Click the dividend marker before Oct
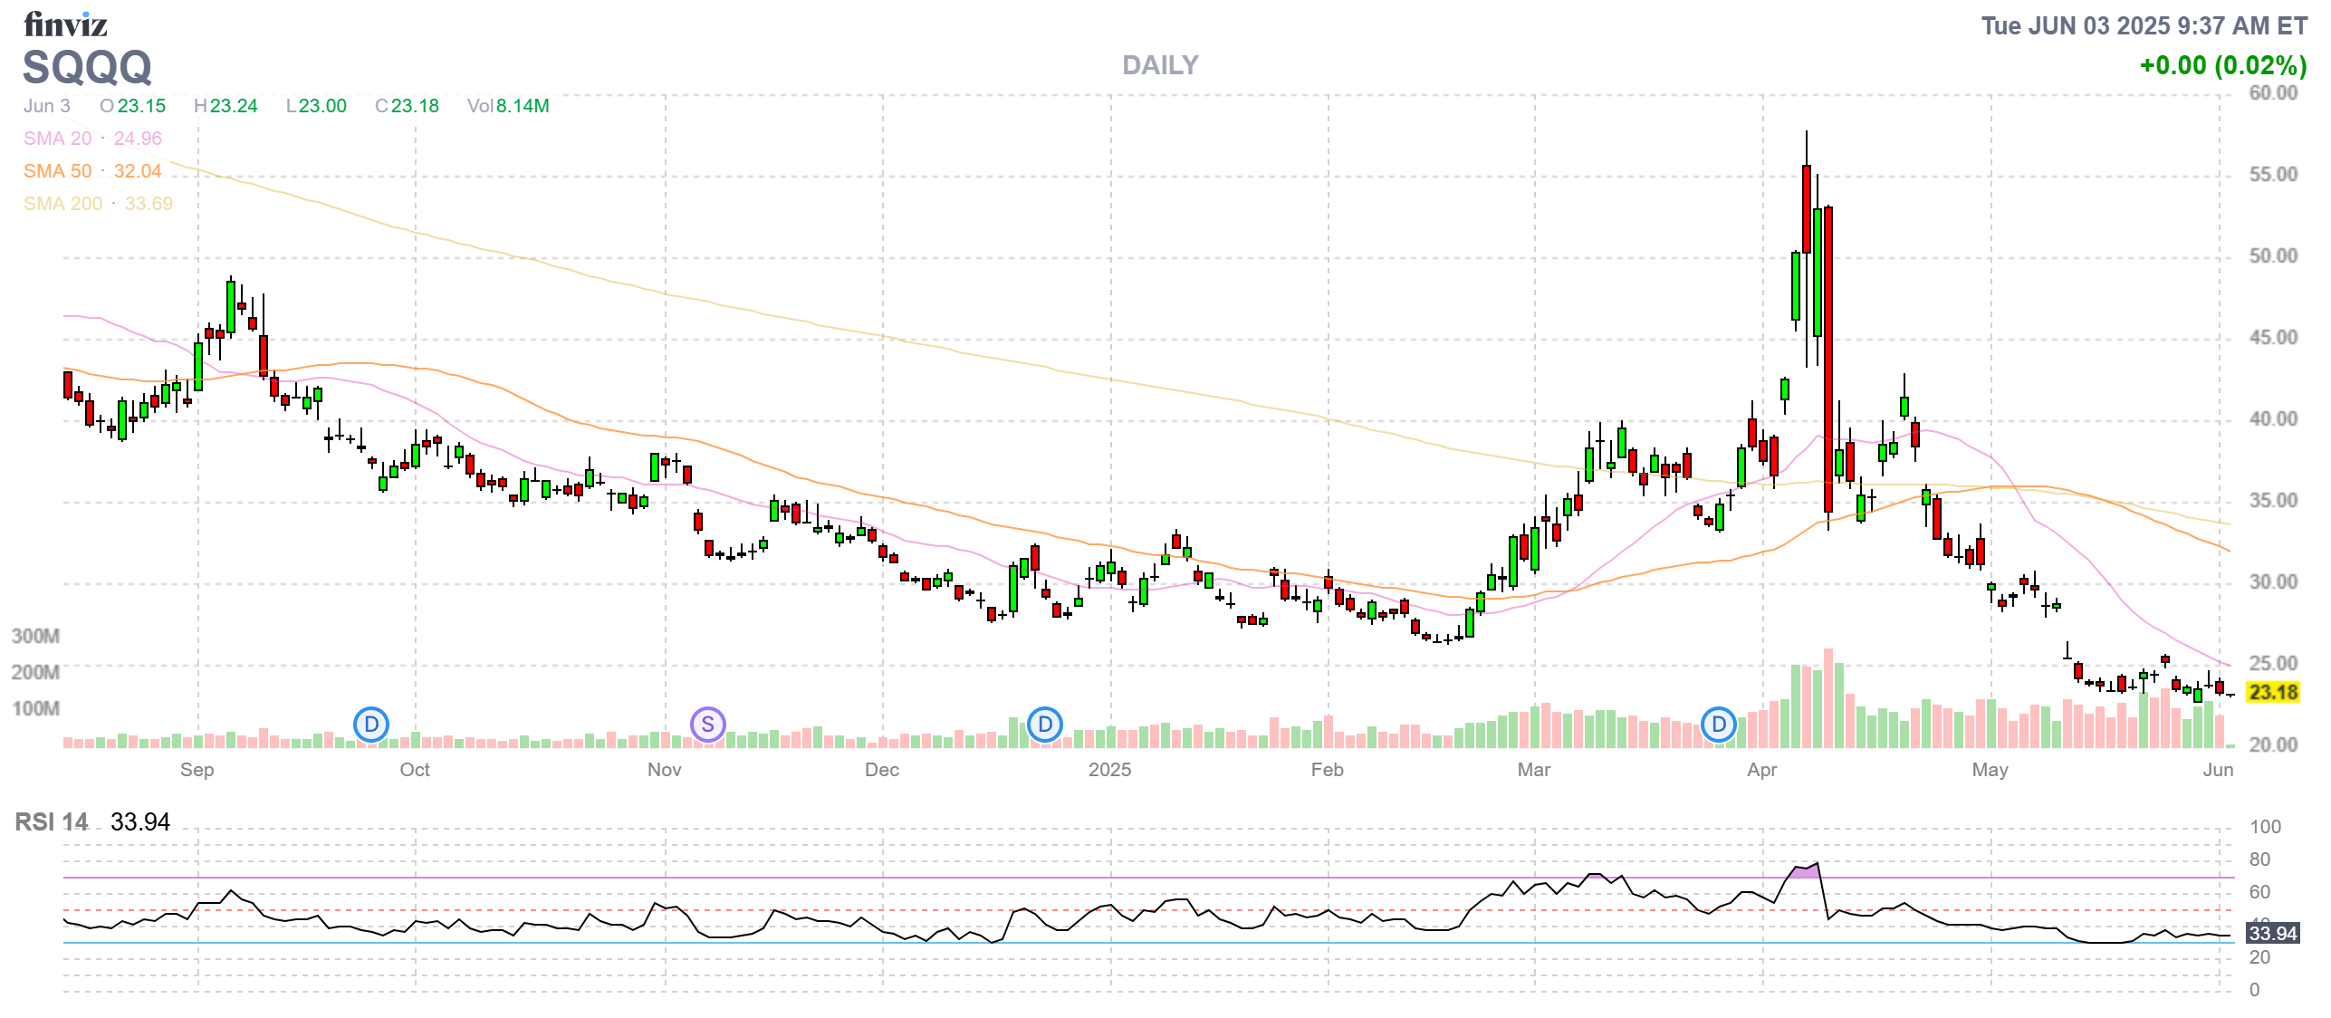The width and height of the screenshot is (2331, 1018). pos(371,725)
